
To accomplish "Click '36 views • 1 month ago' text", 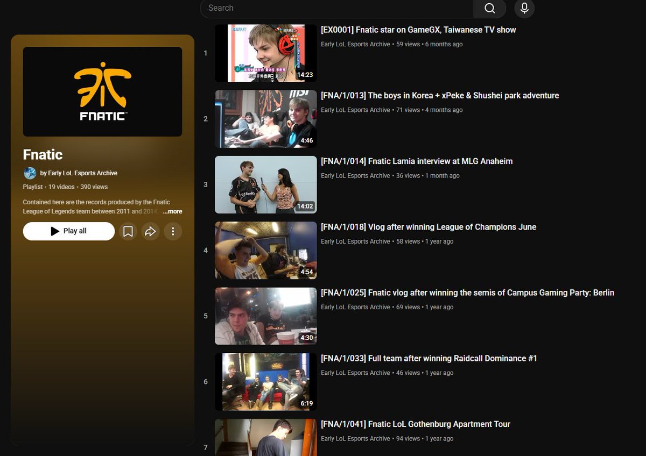I will (428, 176).
